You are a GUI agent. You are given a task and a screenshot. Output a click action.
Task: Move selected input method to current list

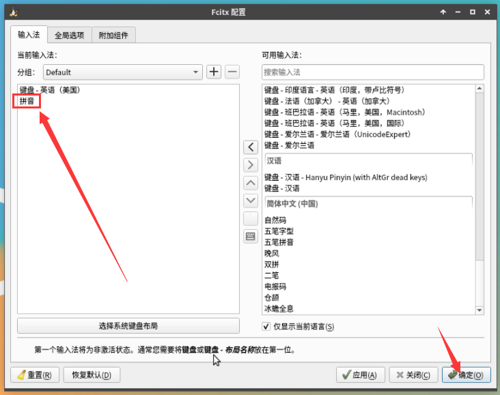coord(251,147)
